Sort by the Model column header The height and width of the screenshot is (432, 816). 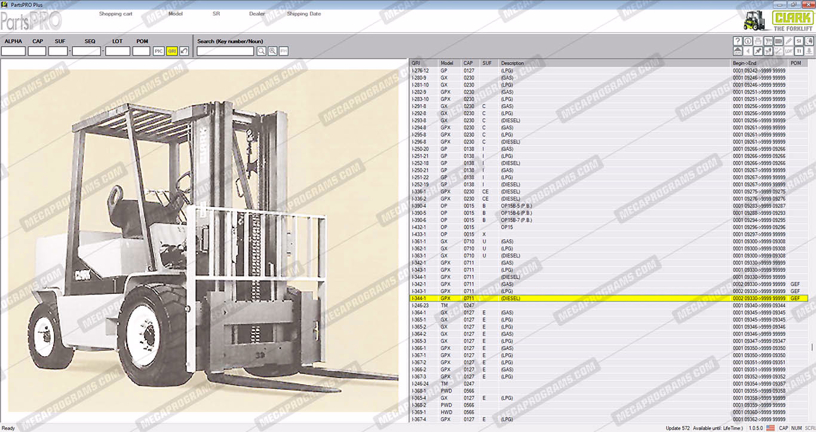pyautogui.click(x=450, y=63)
